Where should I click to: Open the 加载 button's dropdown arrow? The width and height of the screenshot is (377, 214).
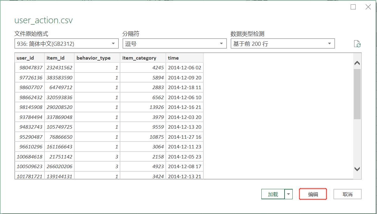pos(289,194)
